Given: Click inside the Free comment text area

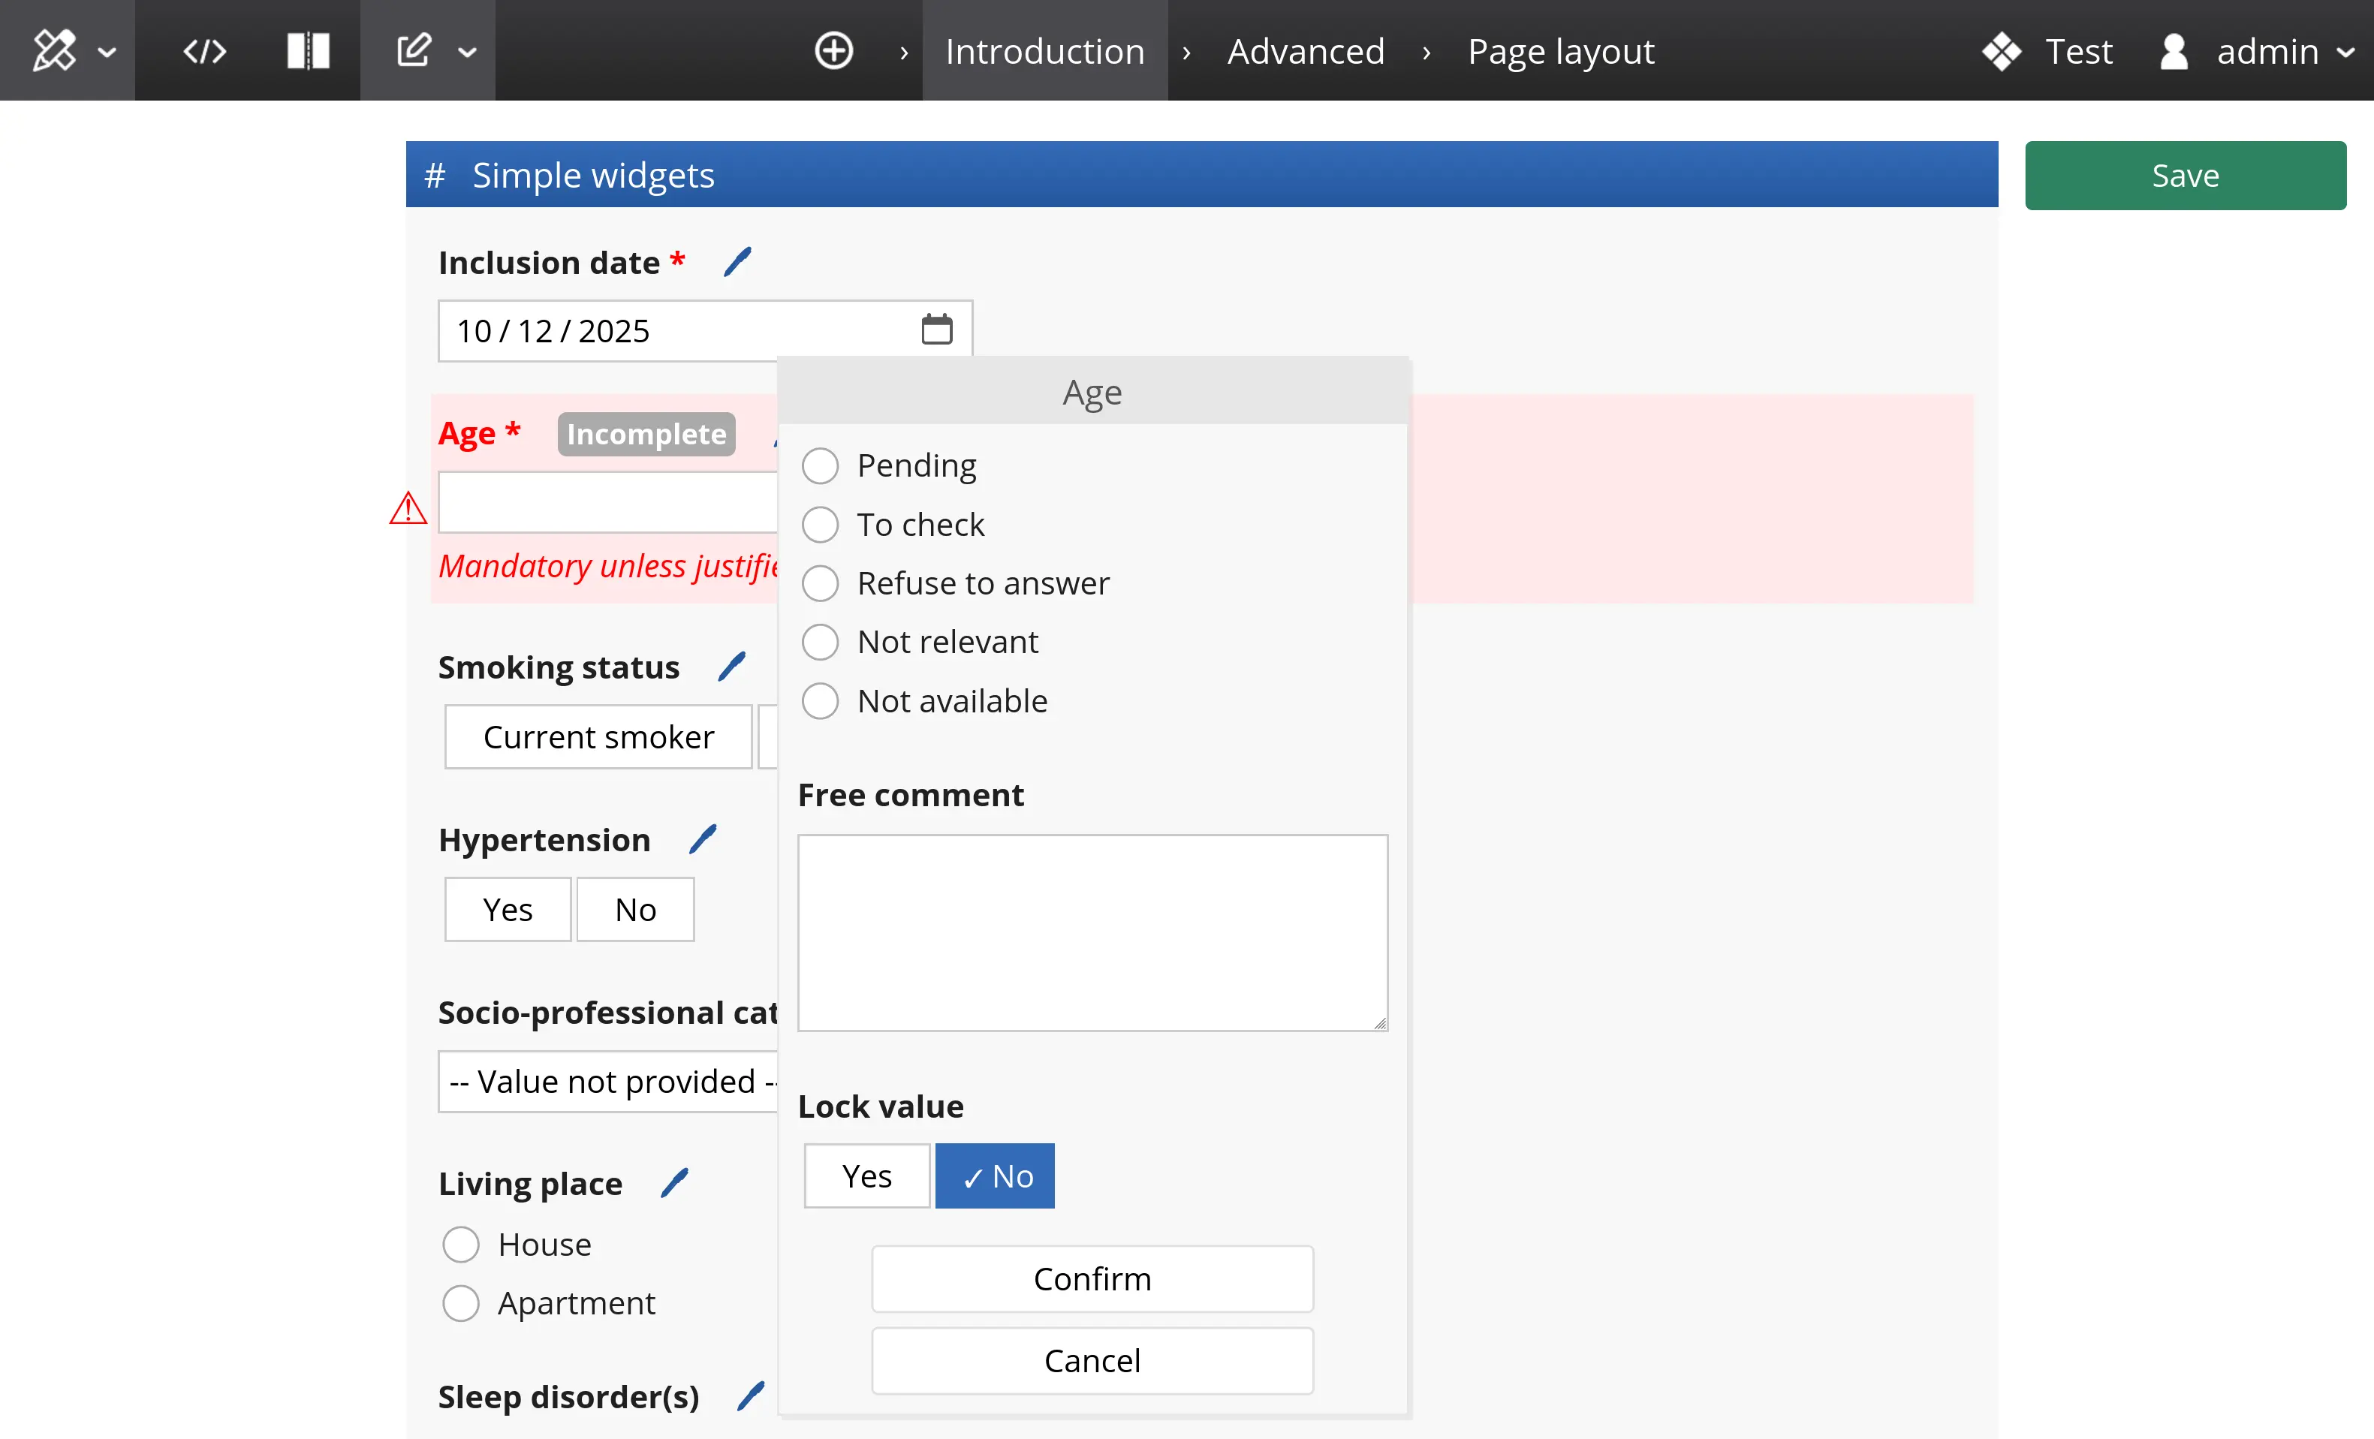Looking at the screenshot, I should pos(1092,932).
